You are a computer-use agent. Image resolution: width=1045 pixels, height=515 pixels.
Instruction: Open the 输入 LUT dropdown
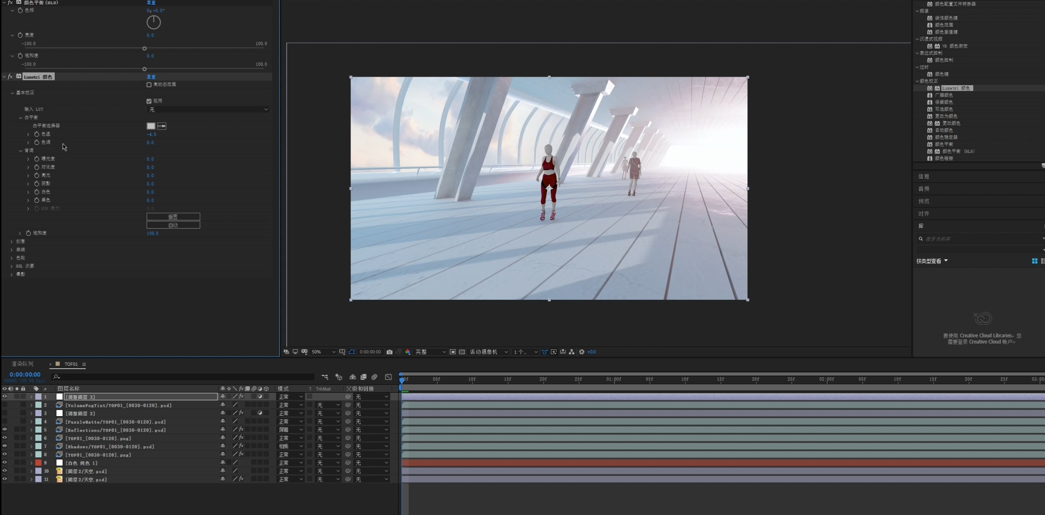click(208, 110)
